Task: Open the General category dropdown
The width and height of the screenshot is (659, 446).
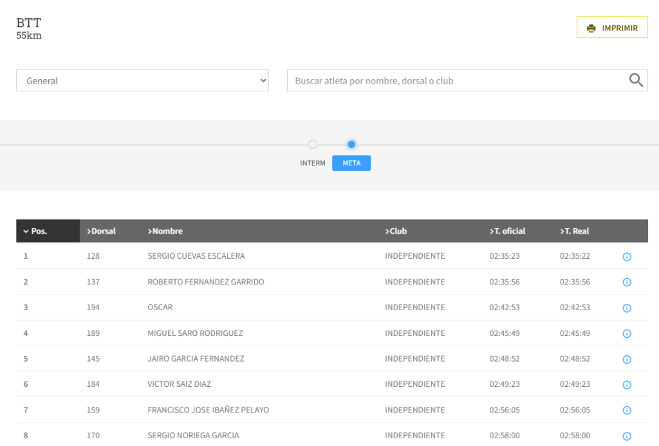Action: coord(142,80)
